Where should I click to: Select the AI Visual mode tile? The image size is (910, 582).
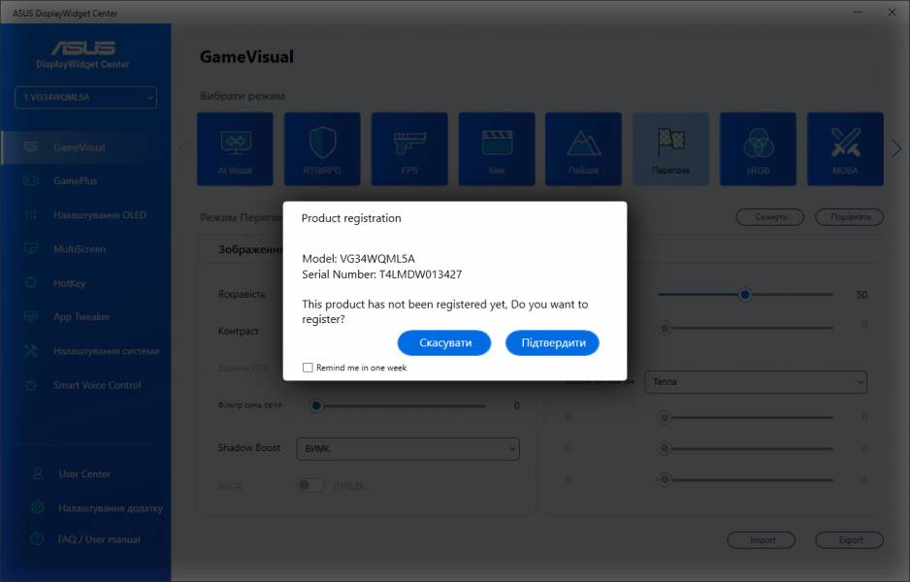[235, 148]
